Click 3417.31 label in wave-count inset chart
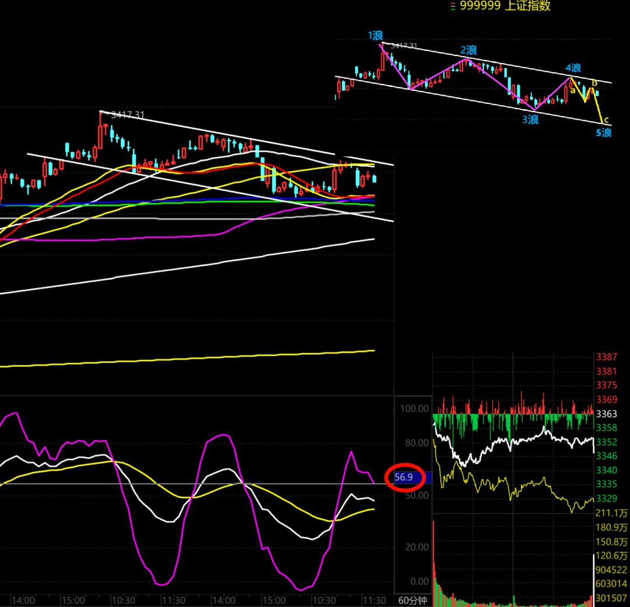630x607 pixels. (404, 46)
